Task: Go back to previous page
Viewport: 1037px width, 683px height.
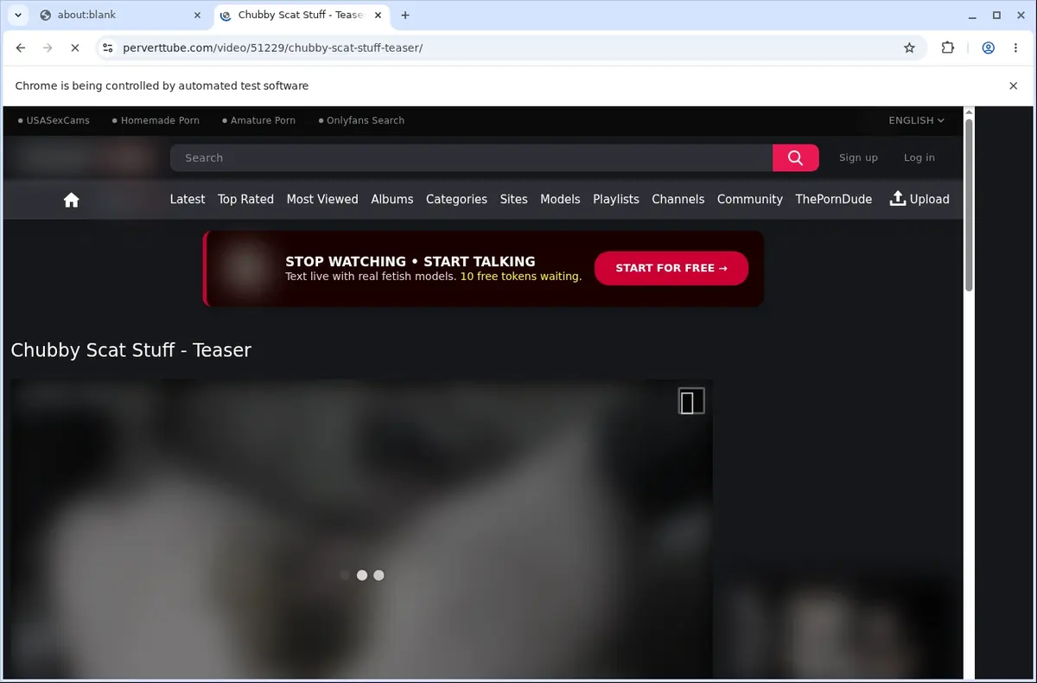Action: coord(21,48)
